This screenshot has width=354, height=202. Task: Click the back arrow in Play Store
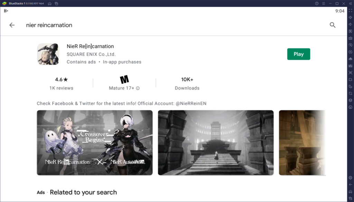12,25
